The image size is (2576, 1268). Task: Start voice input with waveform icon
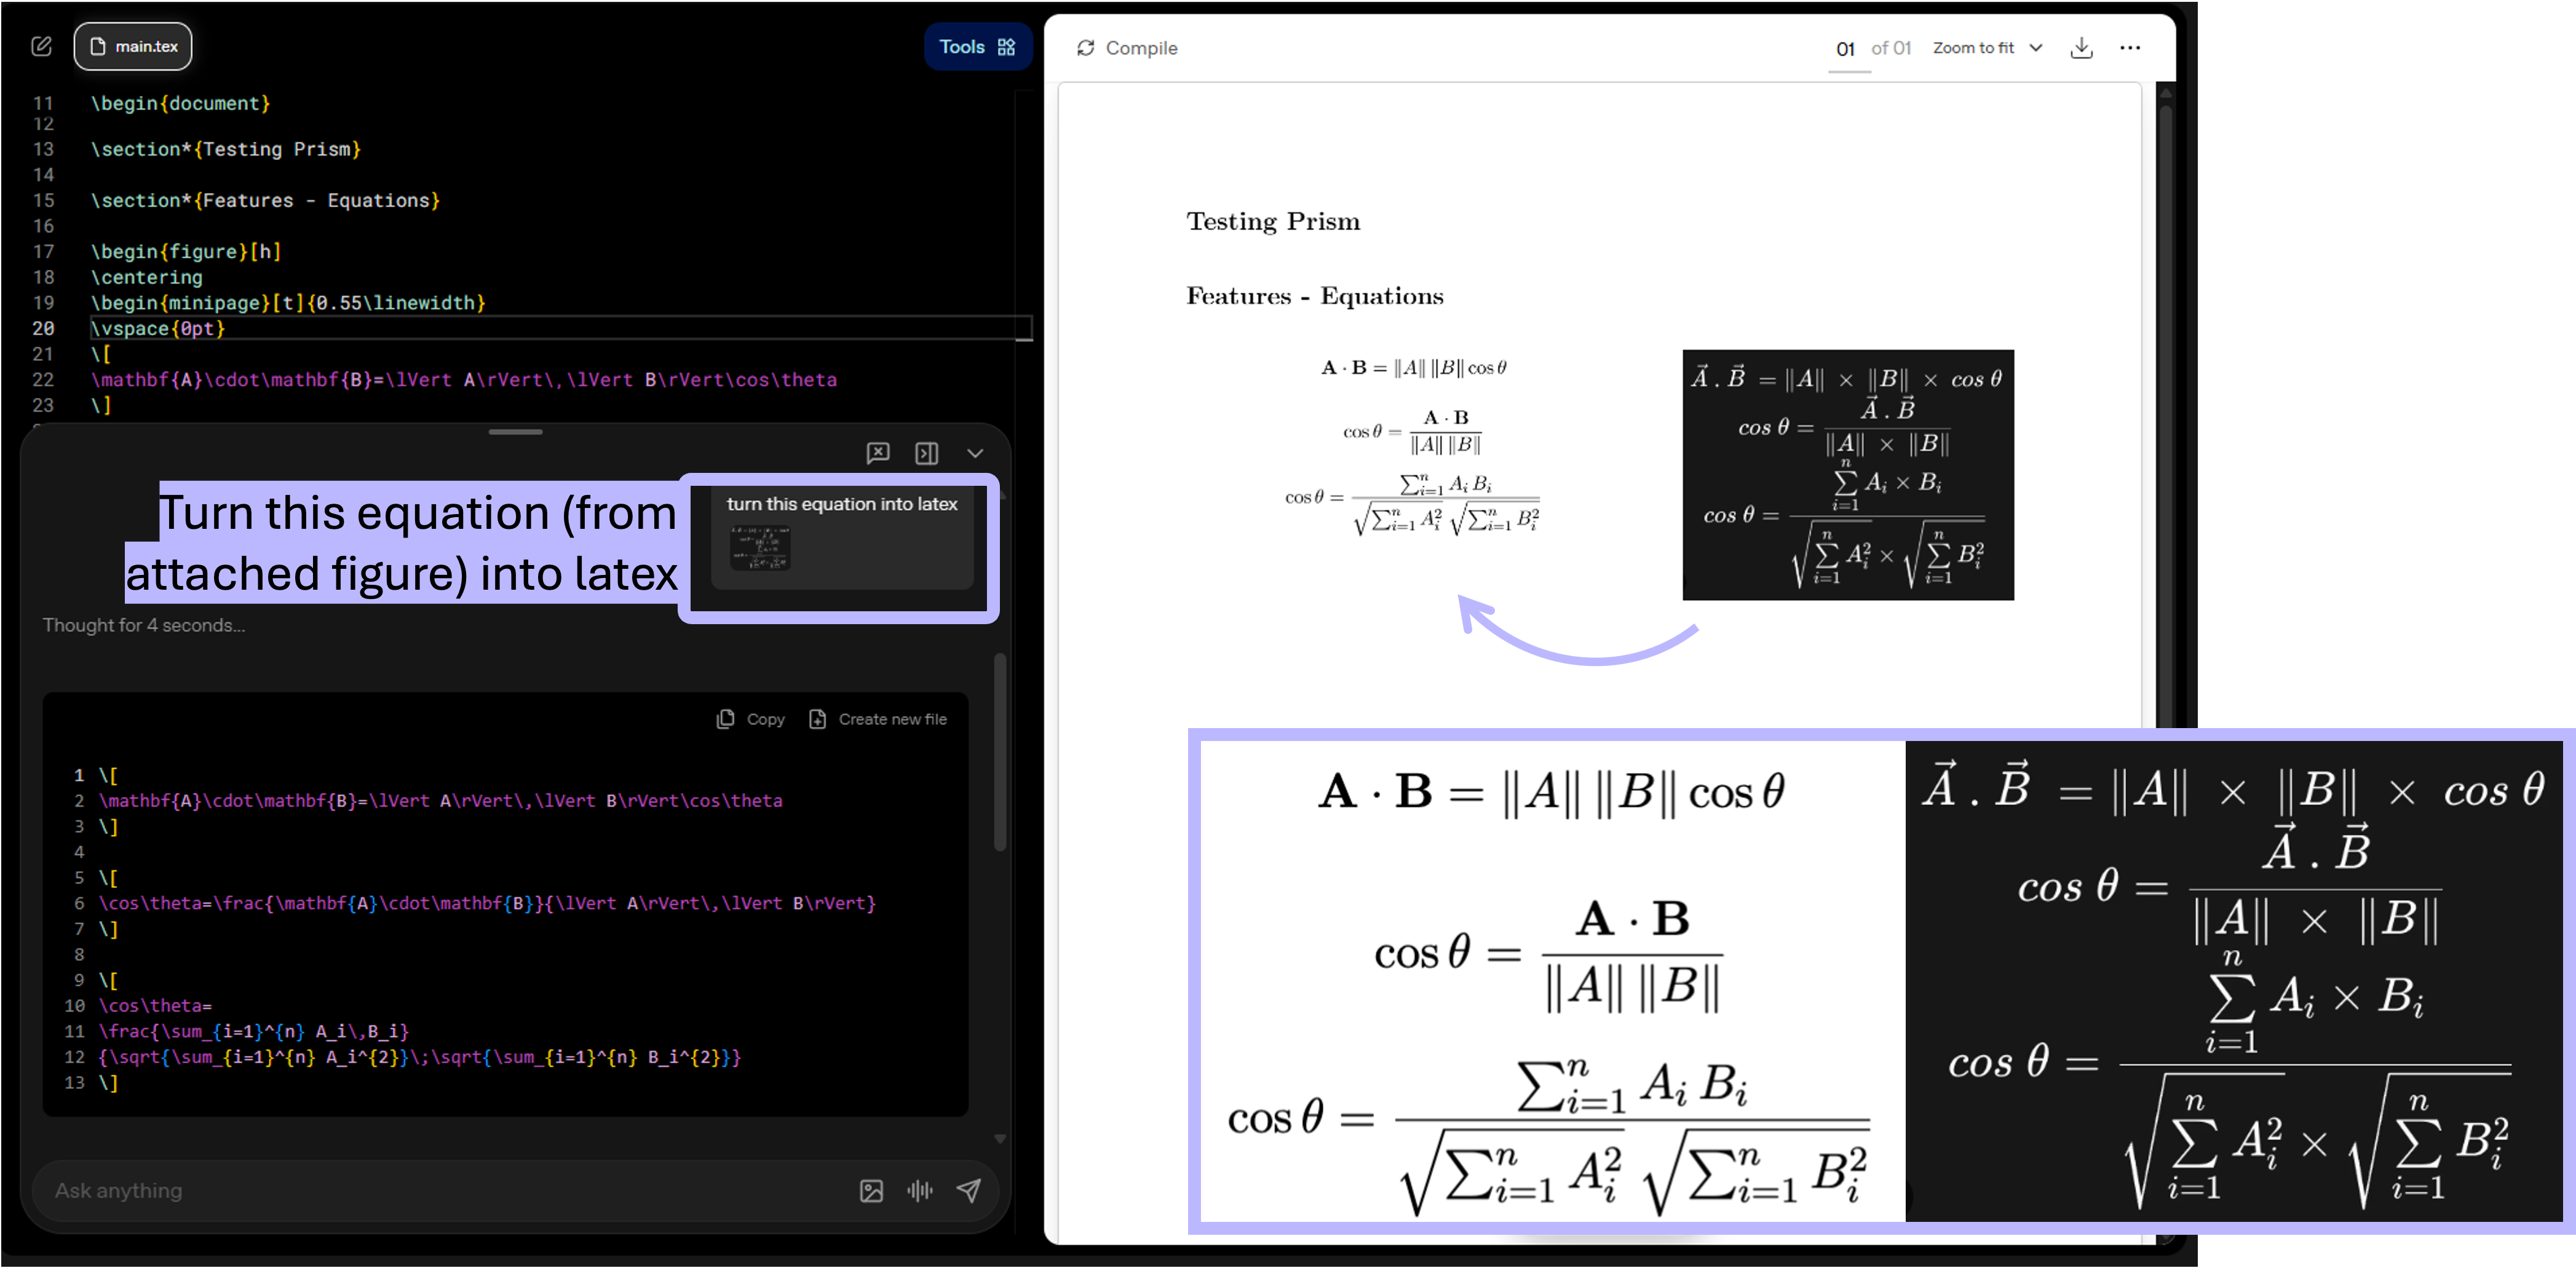(x=920, y=1190)
